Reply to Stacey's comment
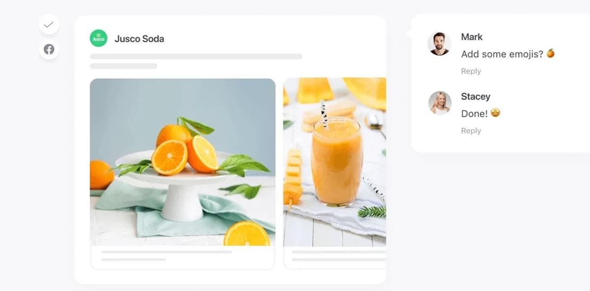Image resolution: width=590 pixels, height=291 pixels. [471, 130]
